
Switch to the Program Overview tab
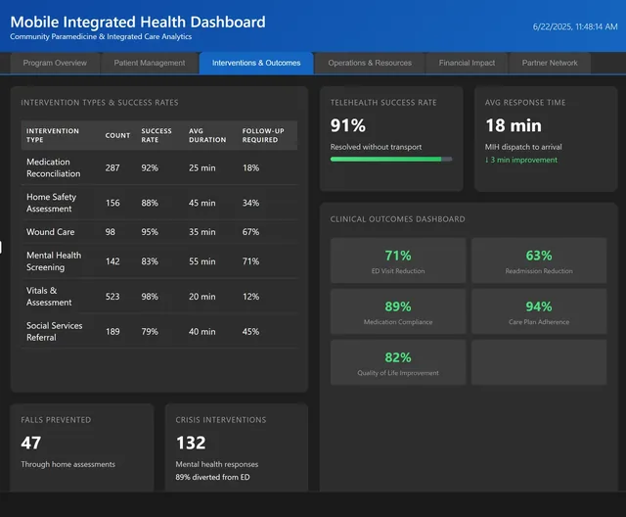click(x=55, y=63)
